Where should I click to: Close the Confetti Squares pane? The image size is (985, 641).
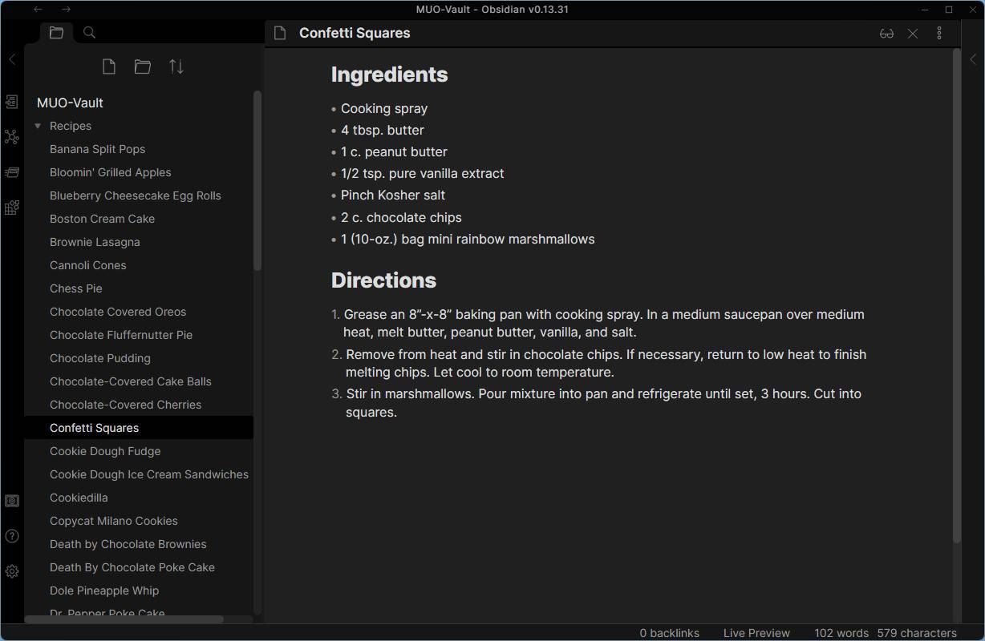[x=913, y=34]
